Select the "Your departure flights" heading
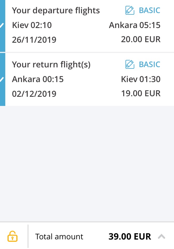 coord(56,11)
